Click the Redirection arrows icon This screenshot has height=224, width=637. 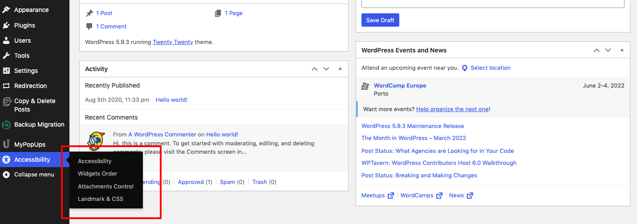tap(6, 86)
